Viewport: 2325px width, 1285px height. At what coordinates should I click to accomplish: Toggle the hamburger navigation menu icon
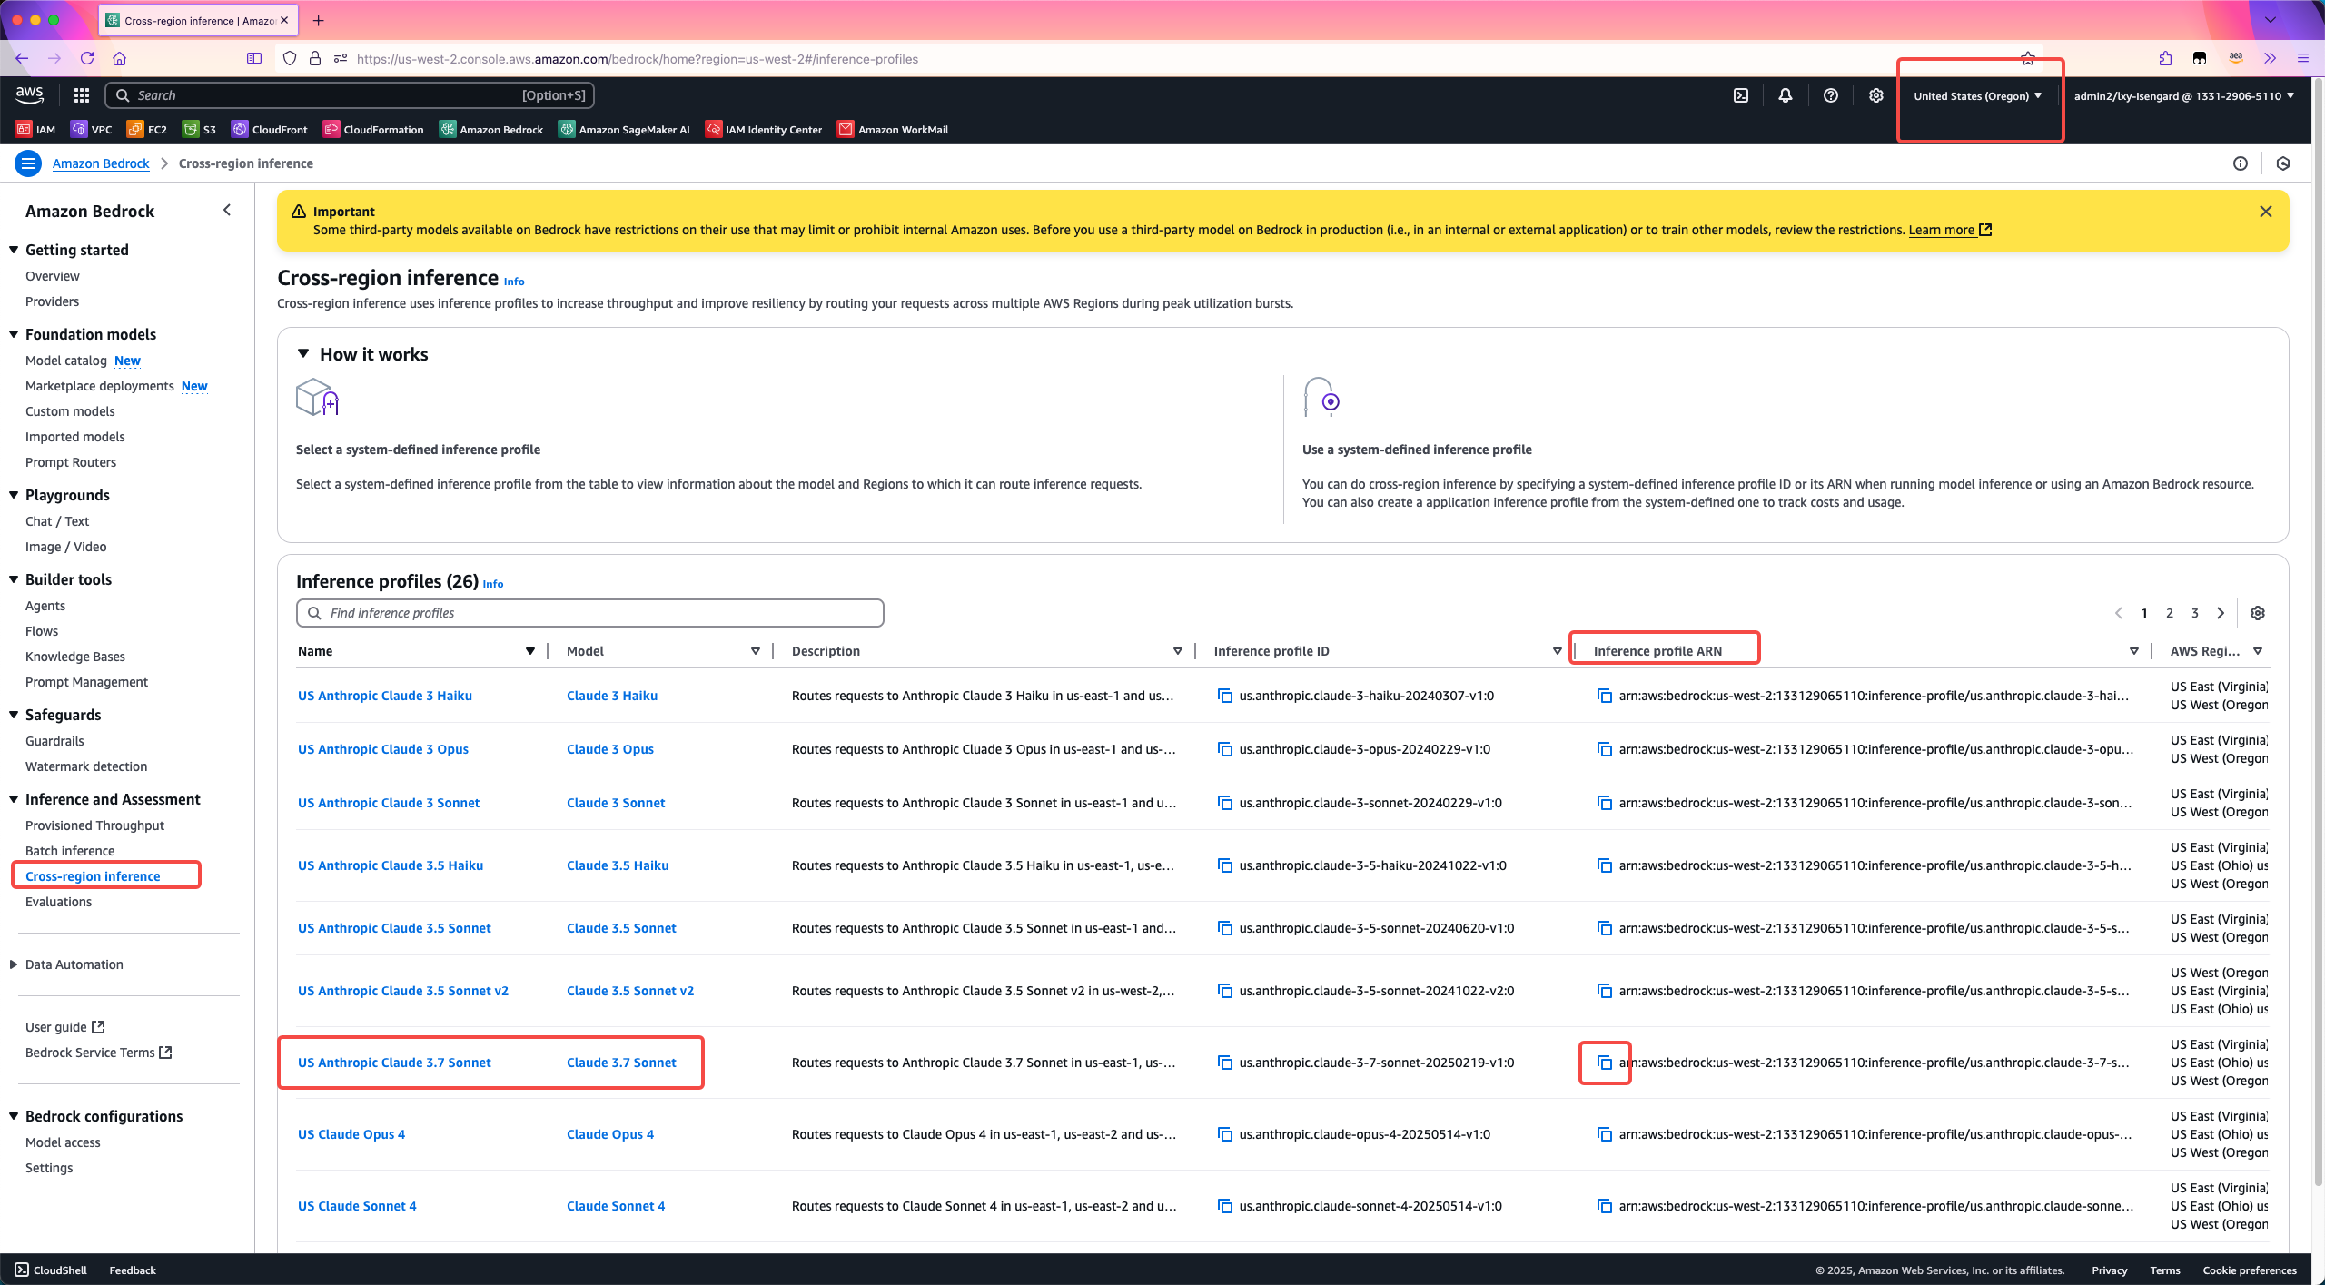pyautogui.click(x=28, y=163)
